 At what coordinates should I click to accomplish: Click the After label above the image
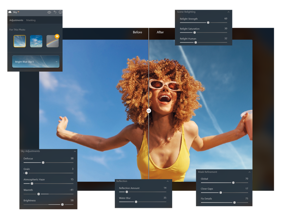[160, 32]
